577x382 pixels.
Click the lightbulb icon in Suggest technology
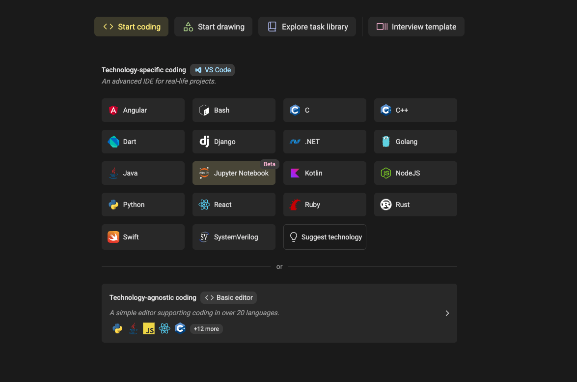click(293, 237)
